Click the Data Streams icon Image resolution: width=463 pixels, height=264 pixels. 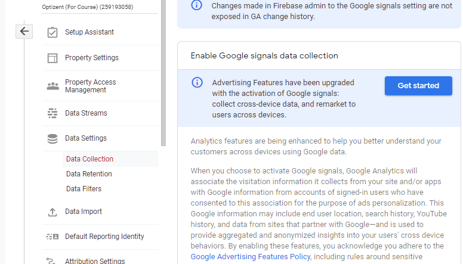click(53, 113)
